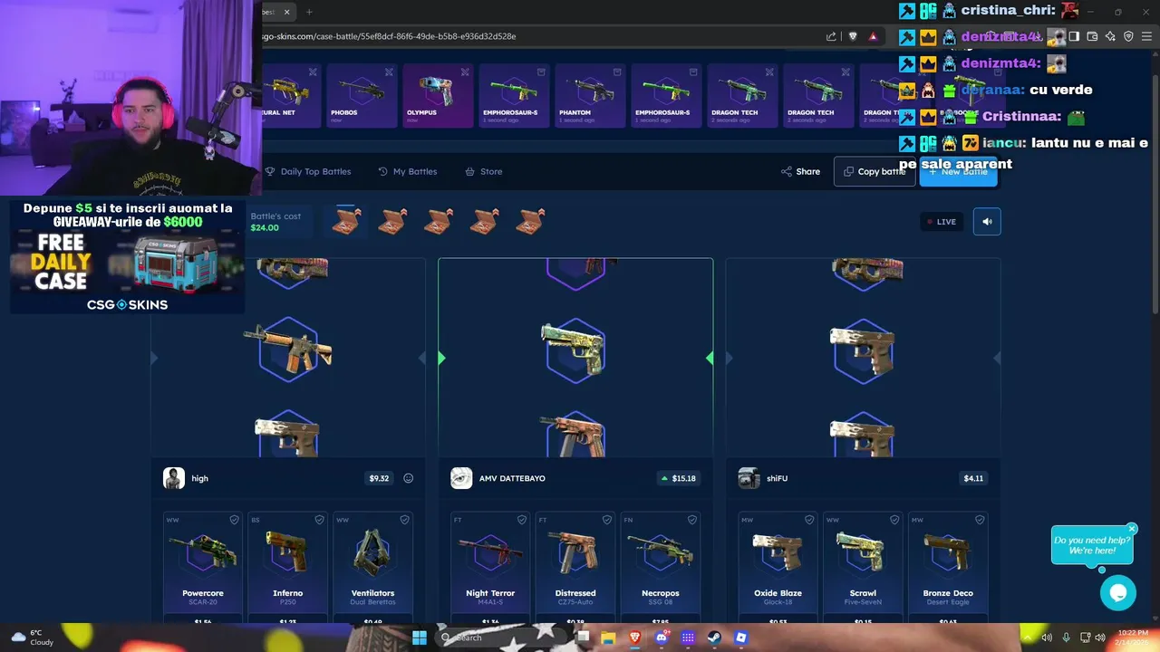This screenshot has height=652, width=1160.
Task: Open Brave Shields lion icon
Action: tap(853, 36)
